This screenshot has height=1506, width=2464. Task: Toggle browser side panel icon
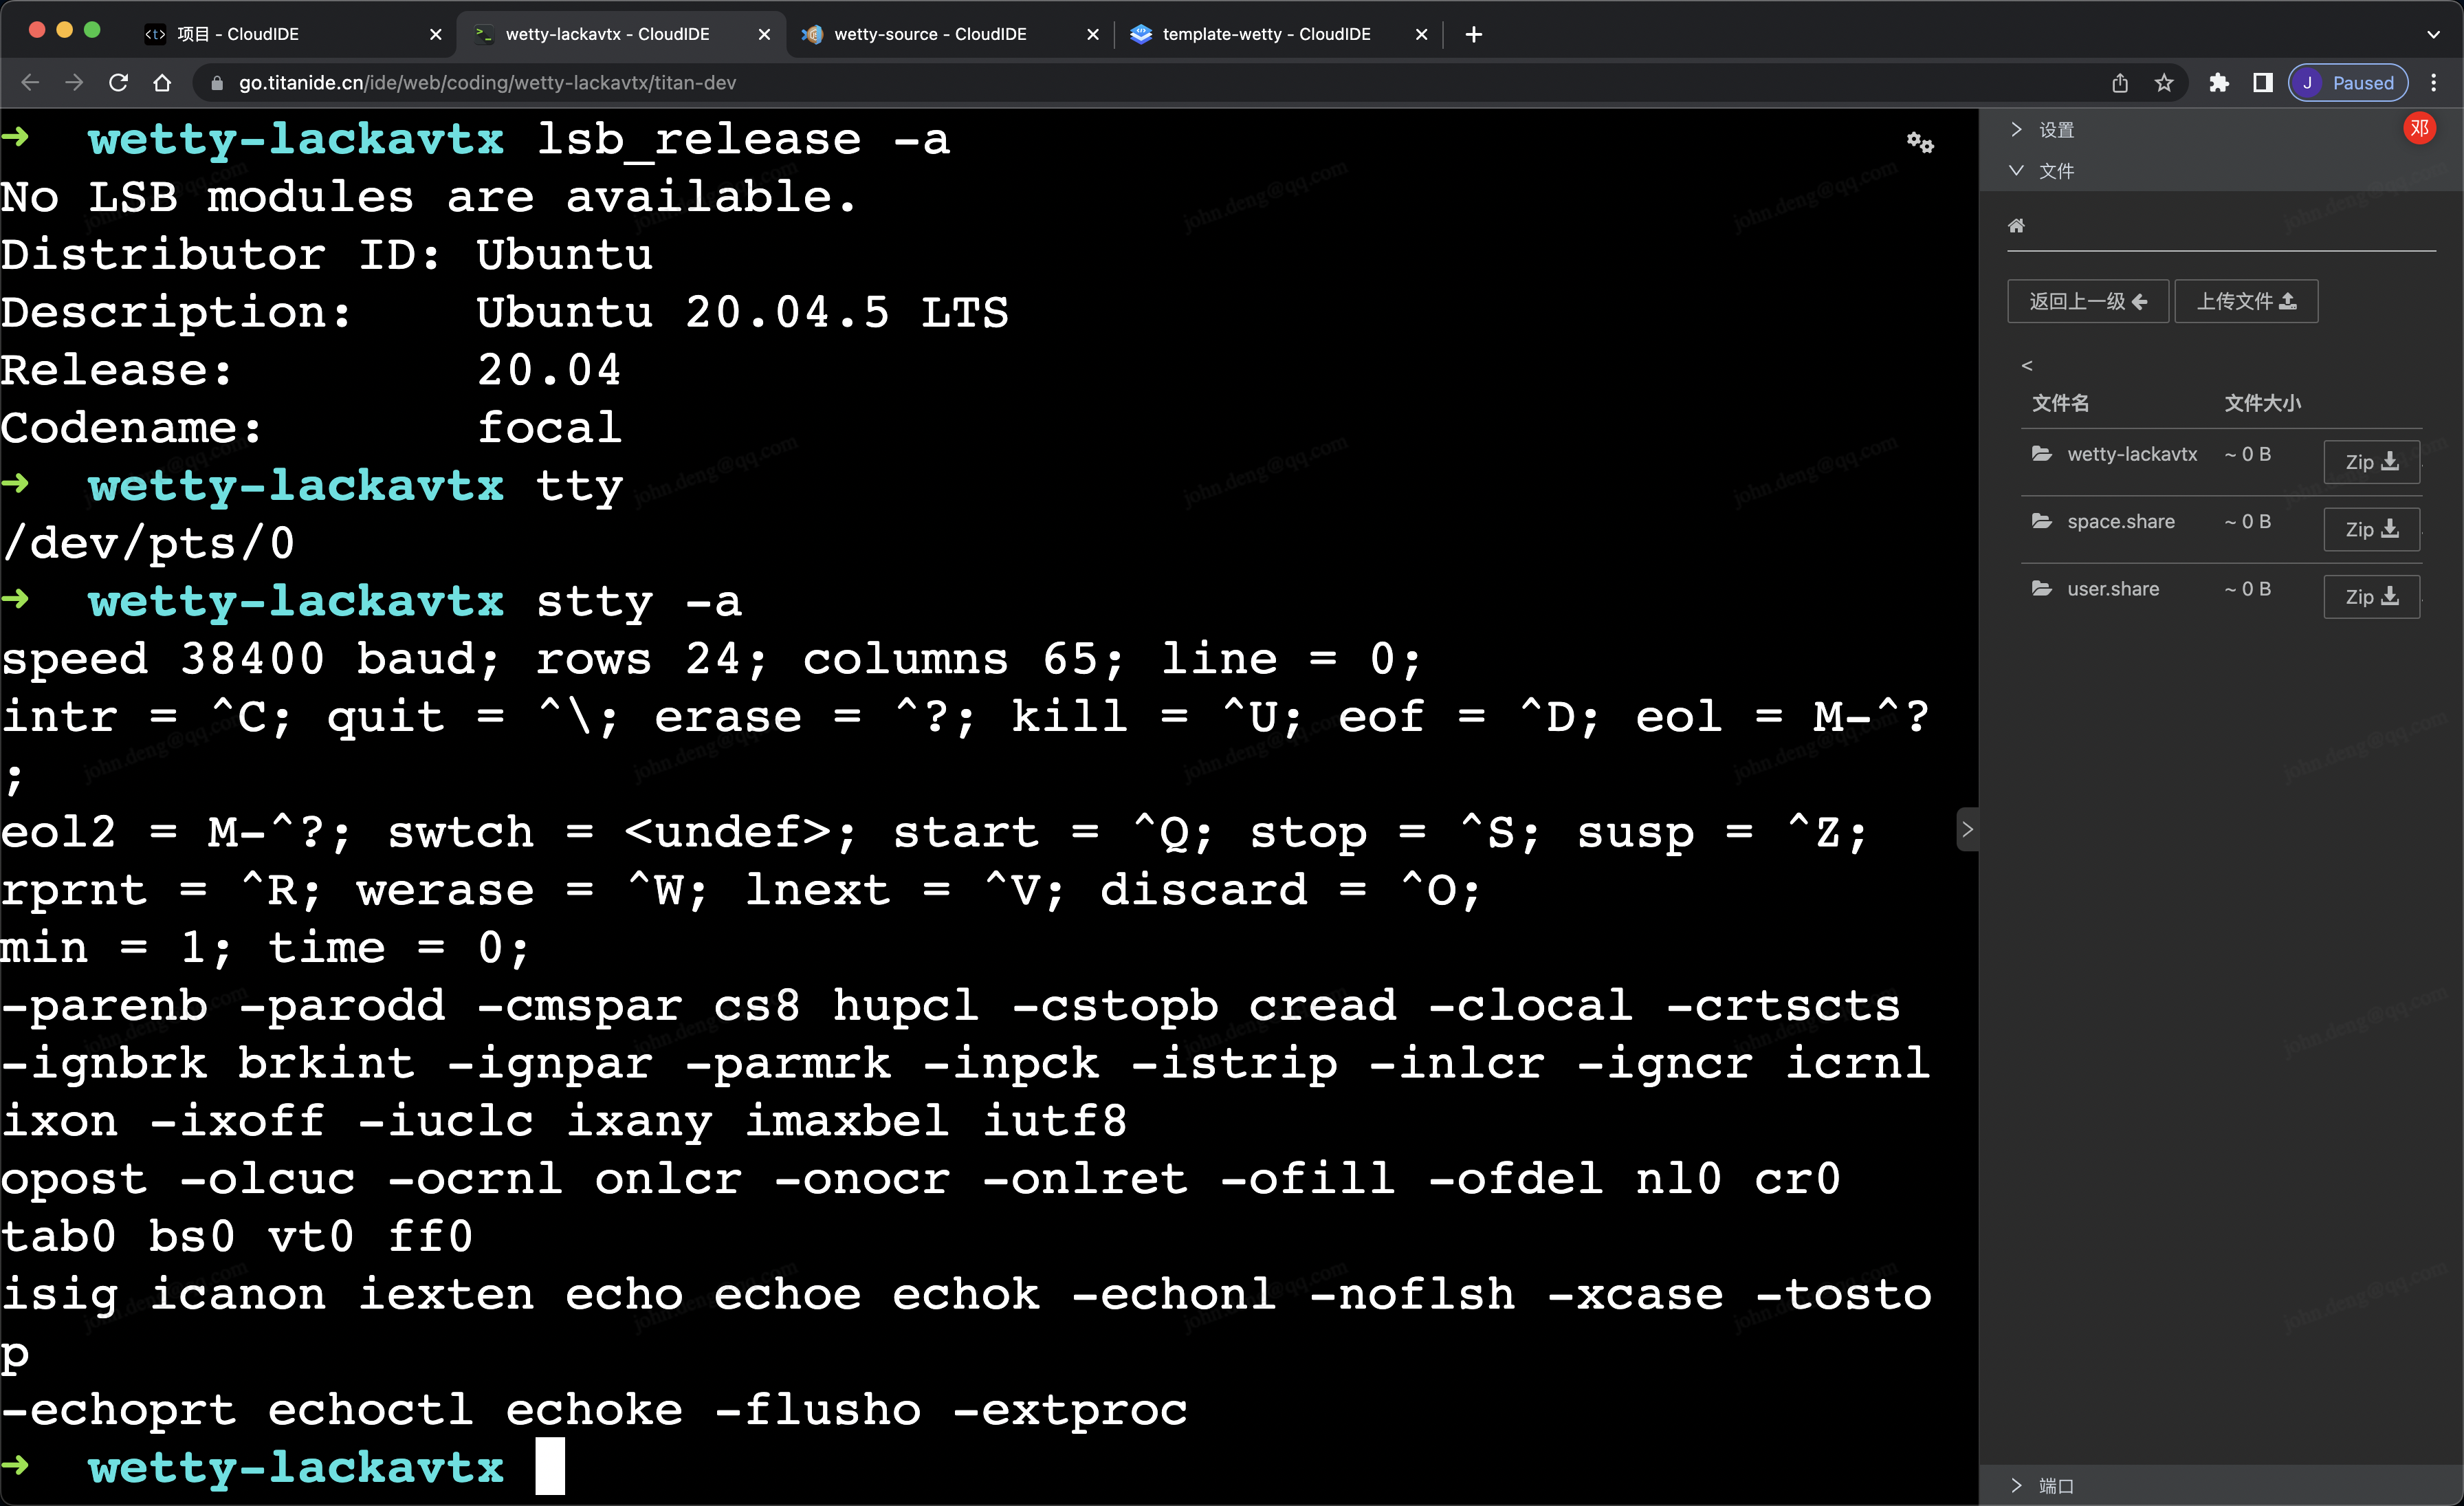pos(2262,83)
